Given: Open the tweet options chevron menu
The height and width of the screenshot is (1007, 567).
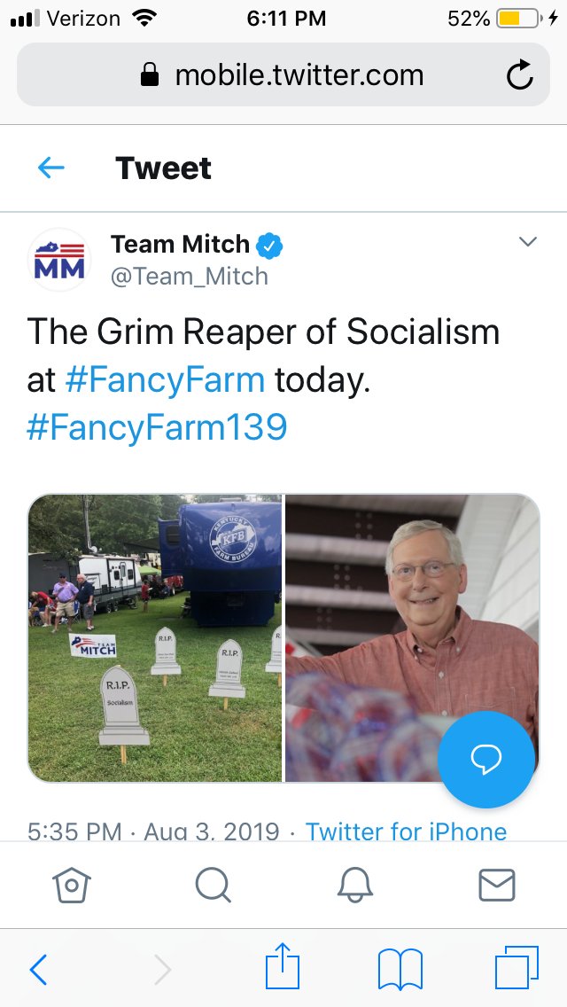Looking at the screenshot, I should coord(528,241).
